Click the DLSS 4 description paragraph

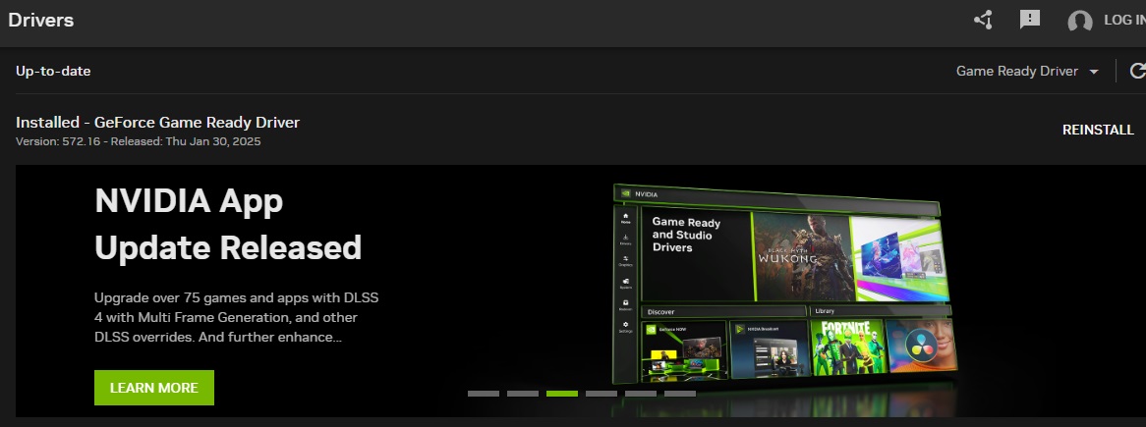(236, 317)
